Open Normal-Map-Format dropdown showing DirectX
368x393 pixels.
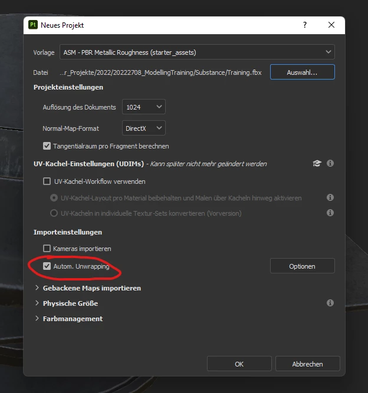[x=144, y=128]
